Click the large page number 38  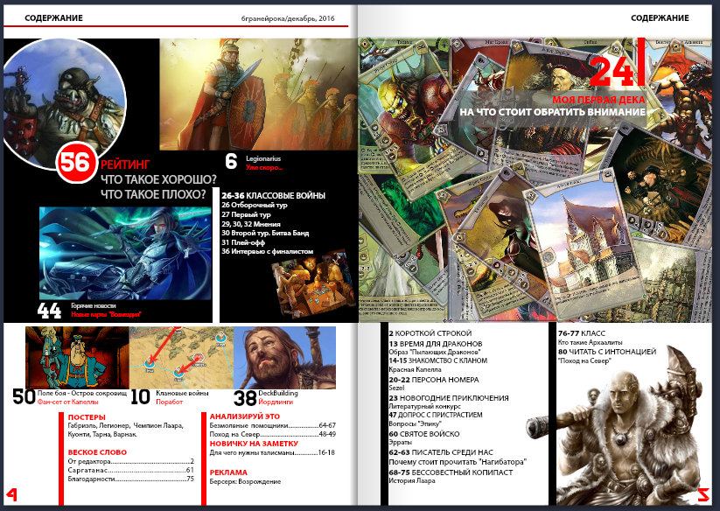245,398
